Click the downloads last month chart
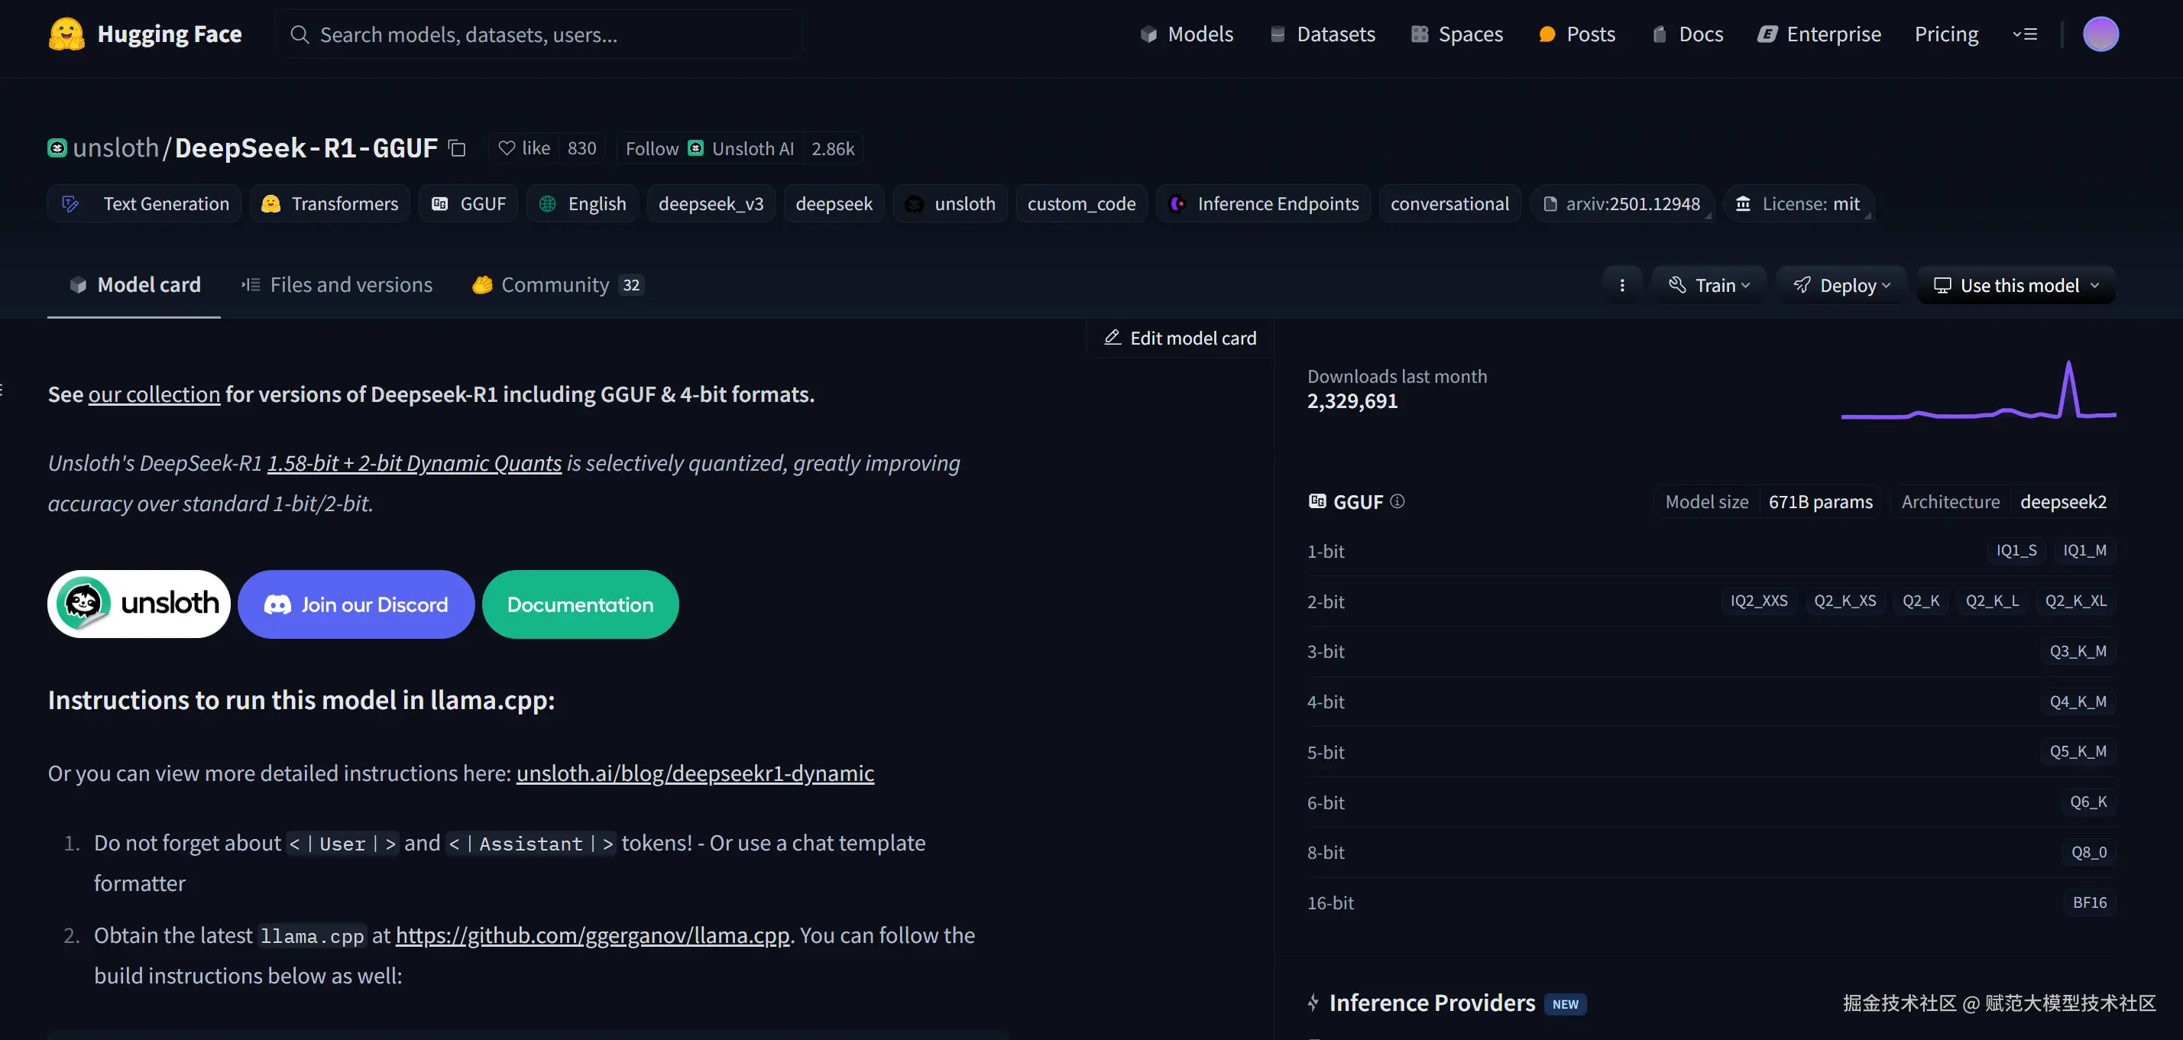 [x=1978, y=393]
